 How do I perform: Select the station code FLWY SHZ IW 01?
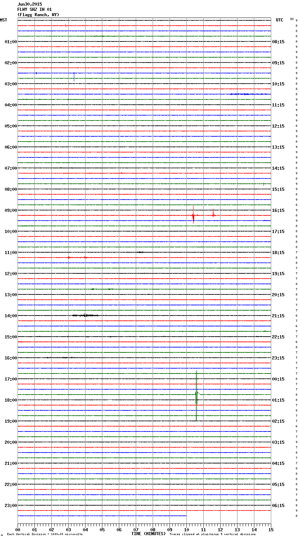(34, 9)
